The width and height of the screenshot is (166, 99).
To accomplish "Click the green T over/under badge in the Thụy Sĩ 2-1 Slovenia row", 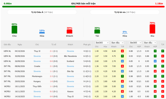I will click(163, 51).
